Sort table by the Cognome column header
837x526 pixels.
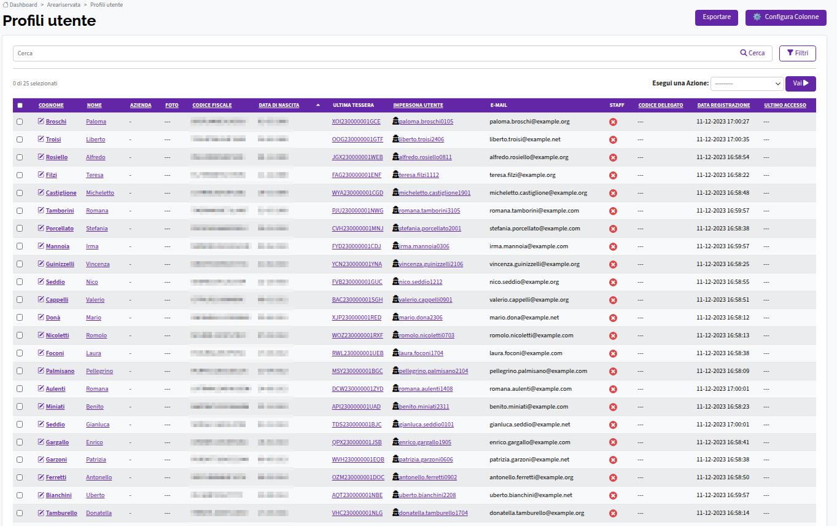click(x=51, y=105)
